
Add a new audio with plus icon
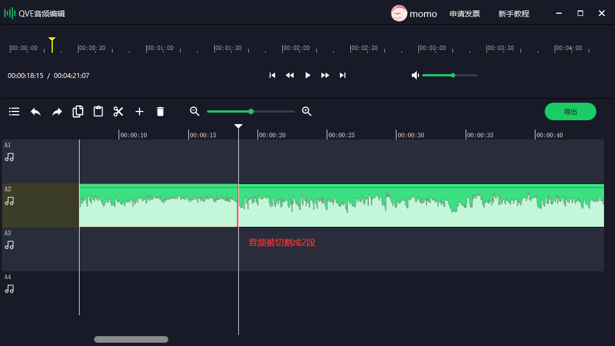click(139, 111)
